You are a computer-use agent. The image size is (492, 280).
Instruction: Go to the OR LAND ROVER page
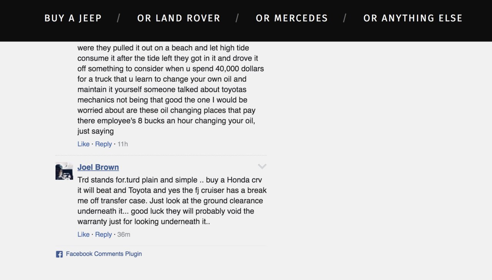point(178,18)
